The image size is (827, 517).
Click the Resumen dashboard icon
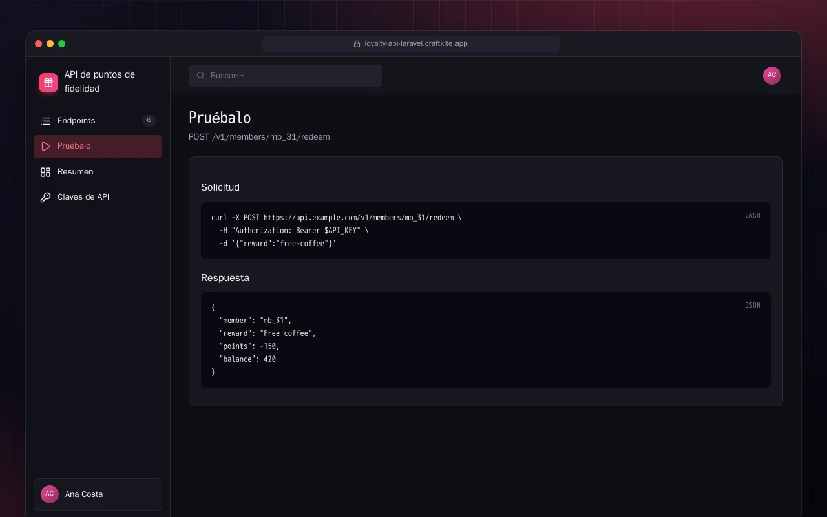pyautogui.click(x=45, y=172)
